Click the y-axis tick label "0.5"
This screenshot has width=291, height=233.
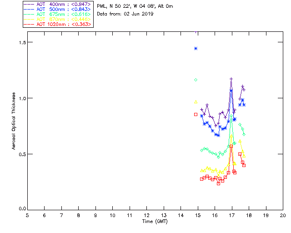pyautogui.click(x=22, y=154)
